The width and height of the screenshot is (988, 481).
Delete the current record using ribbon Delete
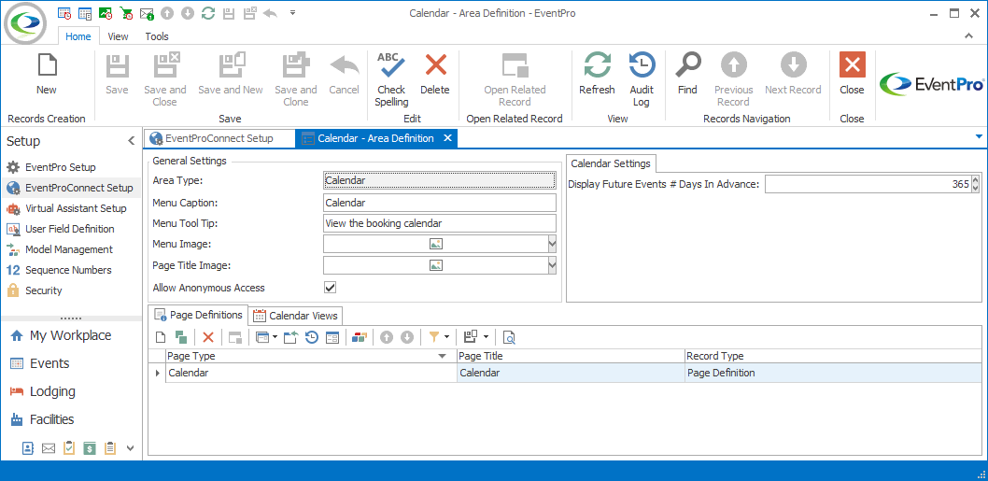(435, 75)
